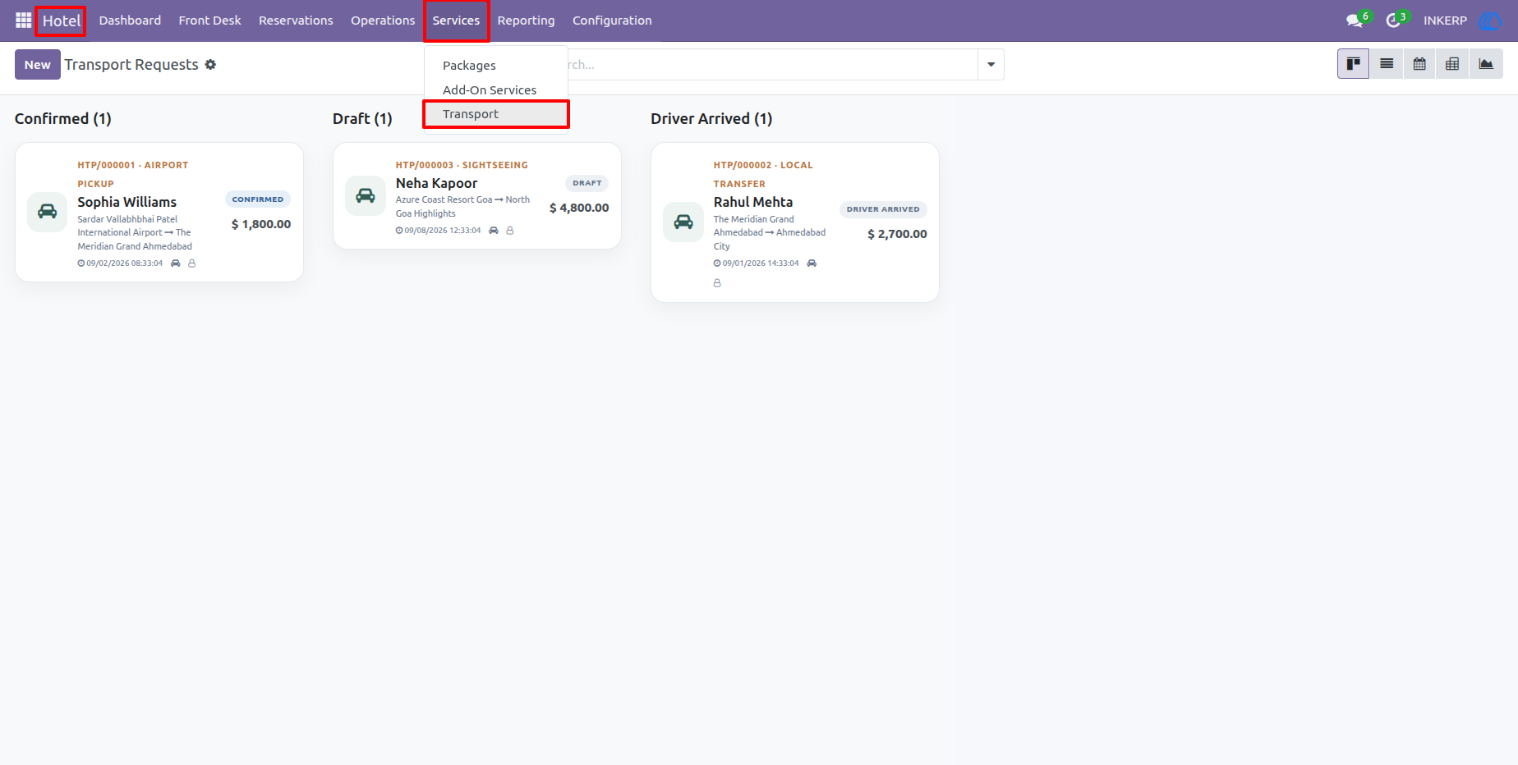The image size is (1518, 765).
Task: Switch to Pivot table view
Action: [1452, 64]
